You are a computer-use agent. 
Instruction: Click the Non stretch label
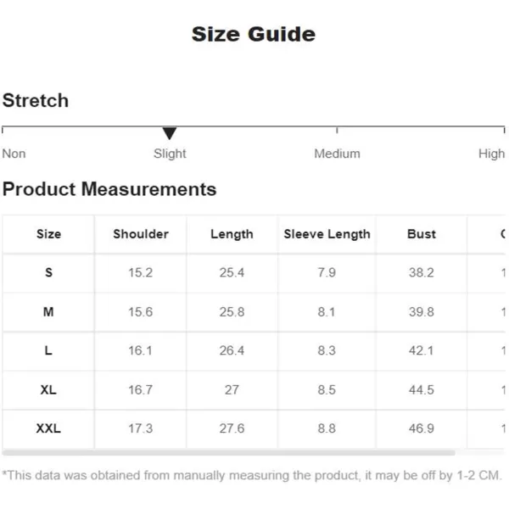click(14, 154)
